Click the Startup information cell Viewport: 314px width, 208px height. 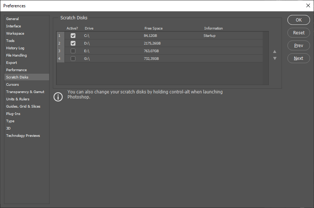(209, 36)
